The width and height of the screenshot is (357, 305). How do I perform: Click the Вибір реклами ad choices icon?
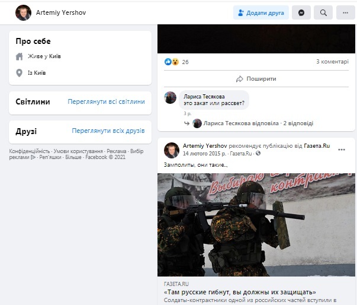pyautogui.click(x=33, y=157)
